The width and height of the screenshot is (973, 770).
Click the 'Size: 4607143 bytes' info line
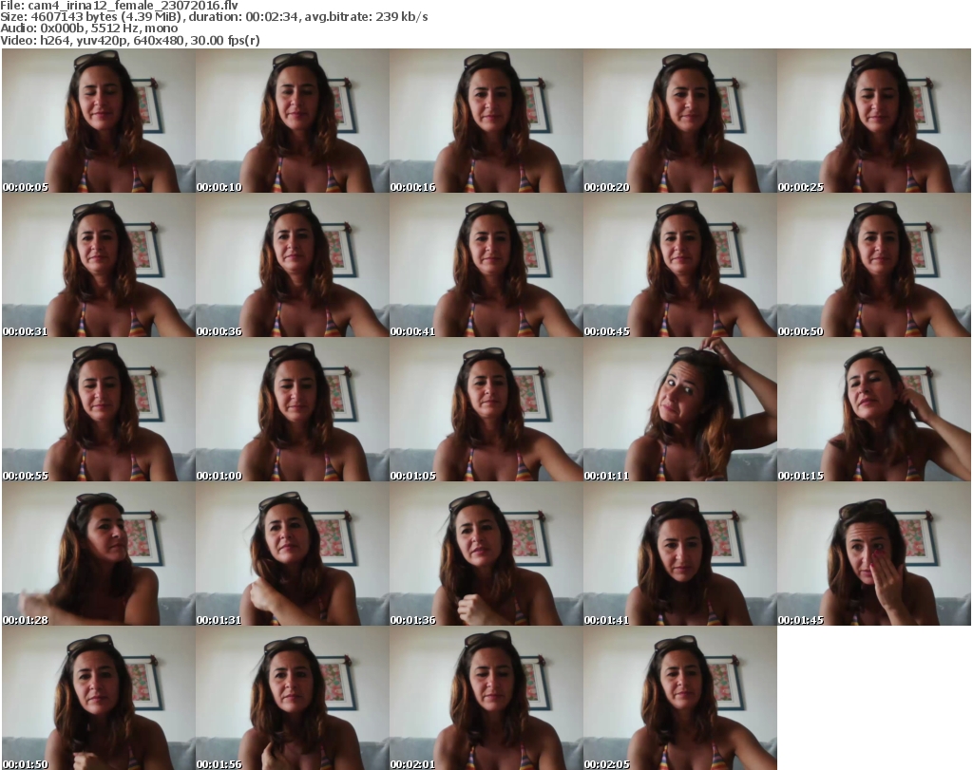click(x=214, y=17)
